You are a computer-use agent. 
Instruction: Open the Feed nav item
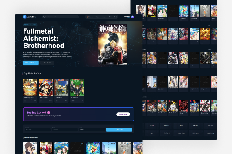(115, 17)
